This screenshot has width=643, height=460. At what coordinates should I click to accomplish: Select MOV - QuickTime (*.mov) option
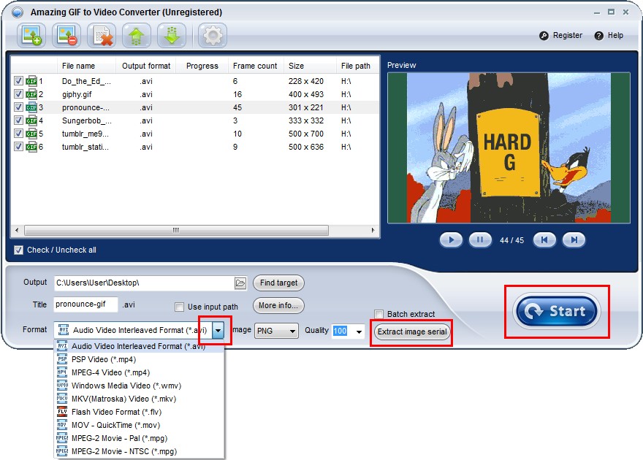coord(139,425)
